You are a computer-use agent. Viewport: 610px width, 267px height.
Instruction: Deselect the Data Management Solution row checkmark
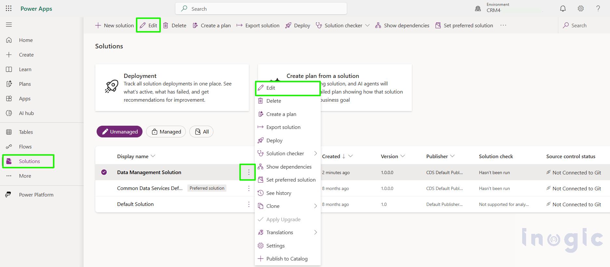tap(104, 172)
